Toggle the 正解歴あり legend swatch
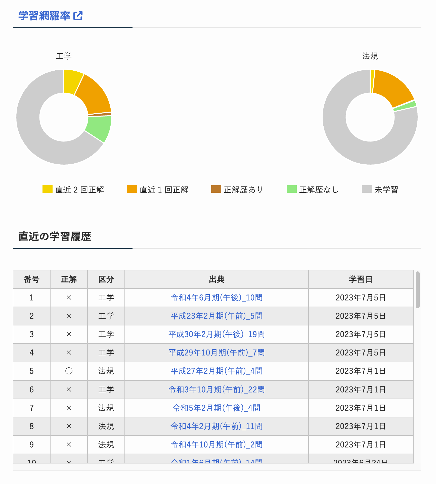 click(x=216, y=189)
